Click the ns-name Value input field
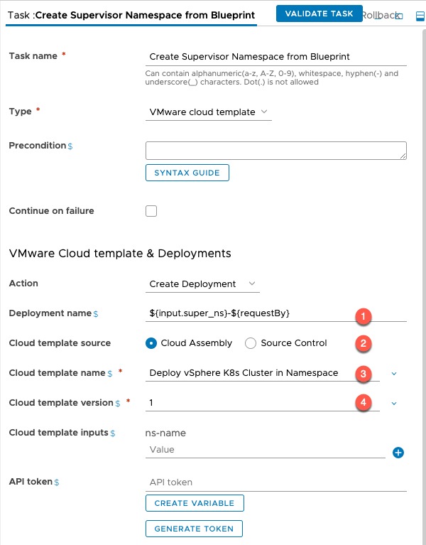This screenshot has width=426, height=545. (266, 450)
